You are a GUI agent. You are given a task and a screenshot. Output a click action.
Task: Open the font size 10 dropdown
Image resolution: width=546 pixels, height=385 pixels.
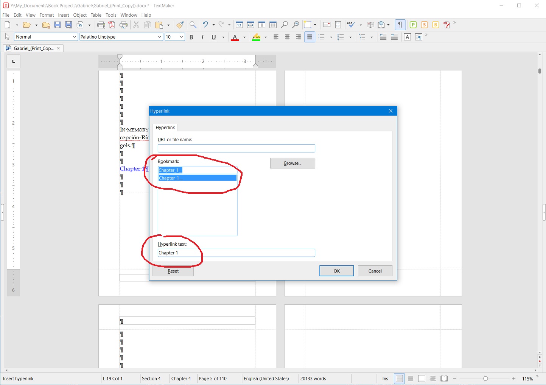coord(181,37)
